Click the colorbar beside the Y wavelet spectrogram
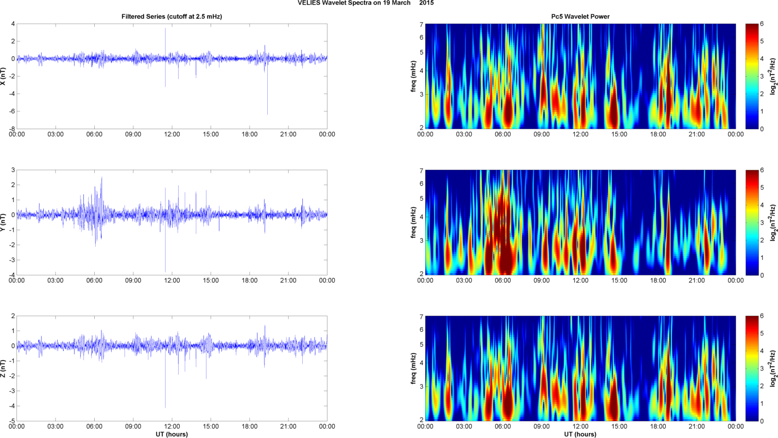 pos(752,222)
